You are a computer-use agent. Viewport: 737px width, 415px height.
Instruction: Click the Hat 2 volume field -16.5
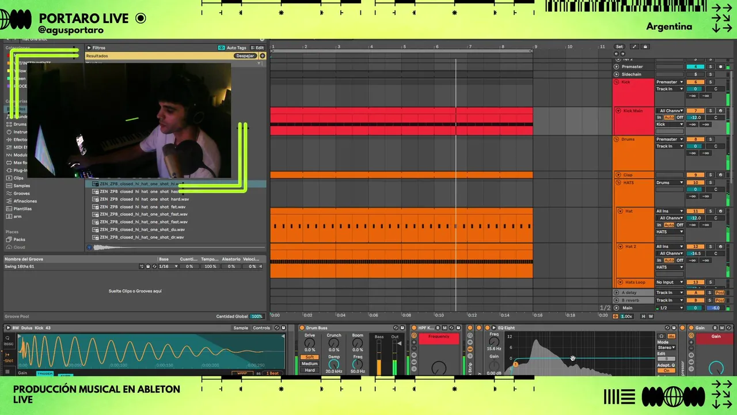(696, 254)
